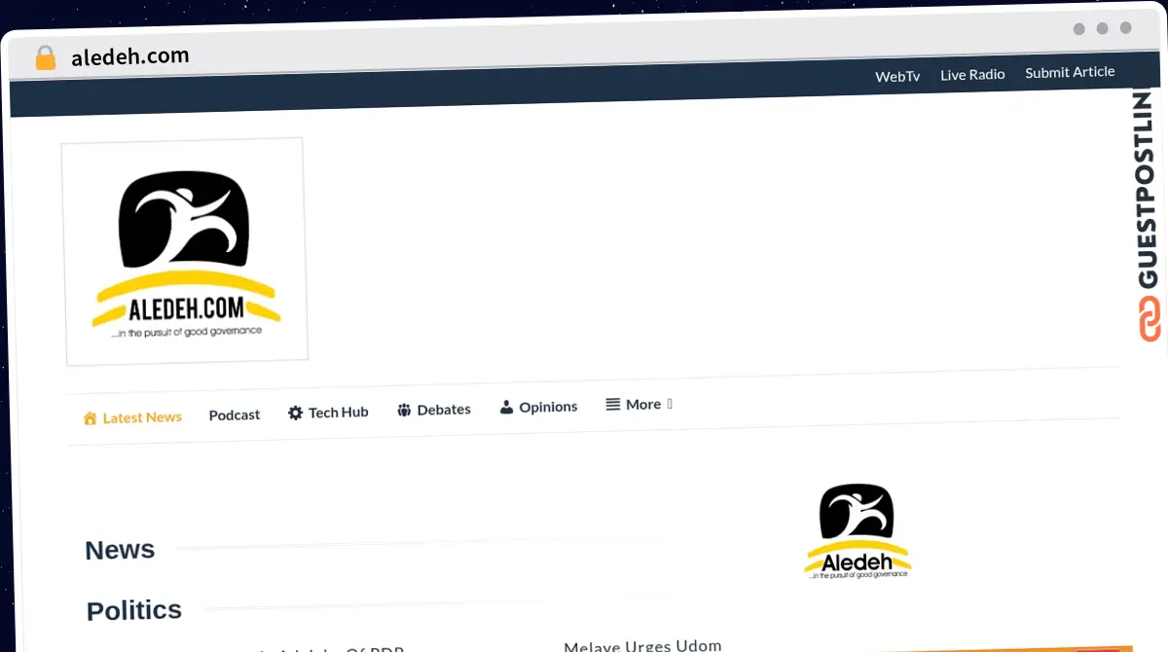
Task: Open the WebTv link in top bar
Action: (897, 76)
